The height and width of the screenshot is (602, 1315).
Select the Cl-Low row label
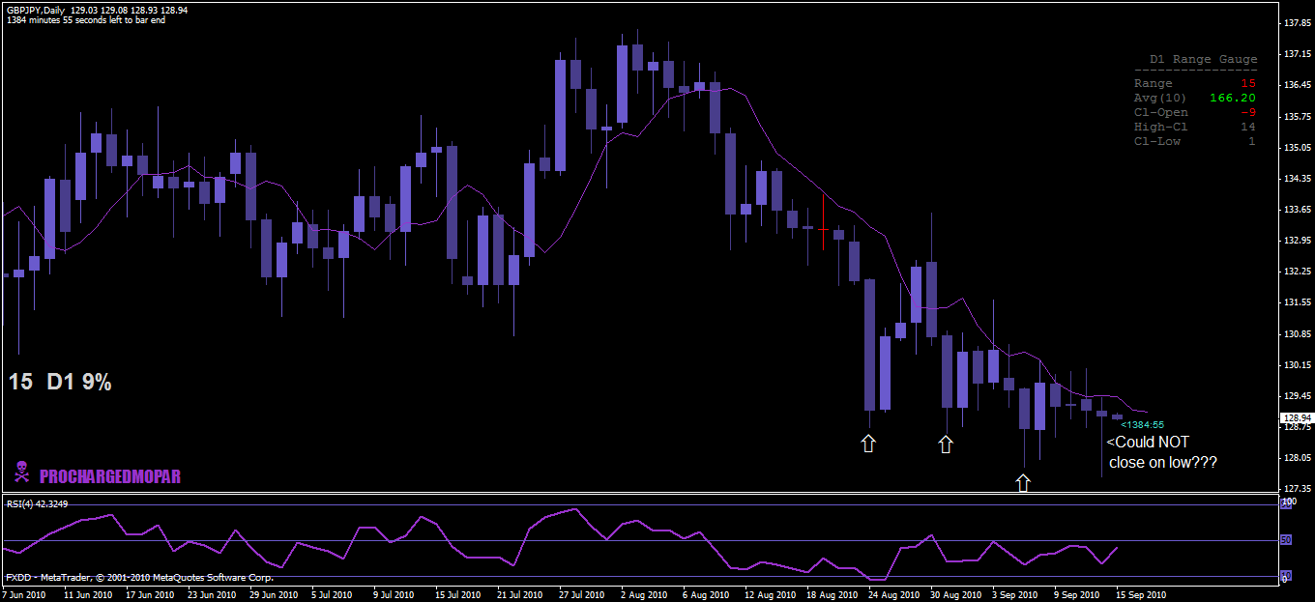click(x=1157, y=142)
